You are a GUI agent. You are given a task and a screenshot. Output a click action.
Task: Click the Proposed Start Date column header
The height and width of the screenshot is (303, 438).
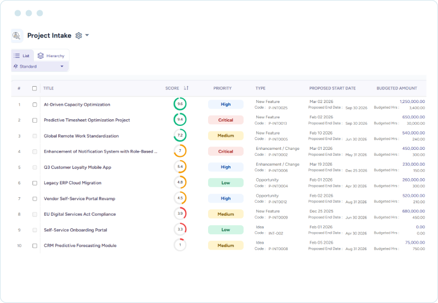coord(333,88)
